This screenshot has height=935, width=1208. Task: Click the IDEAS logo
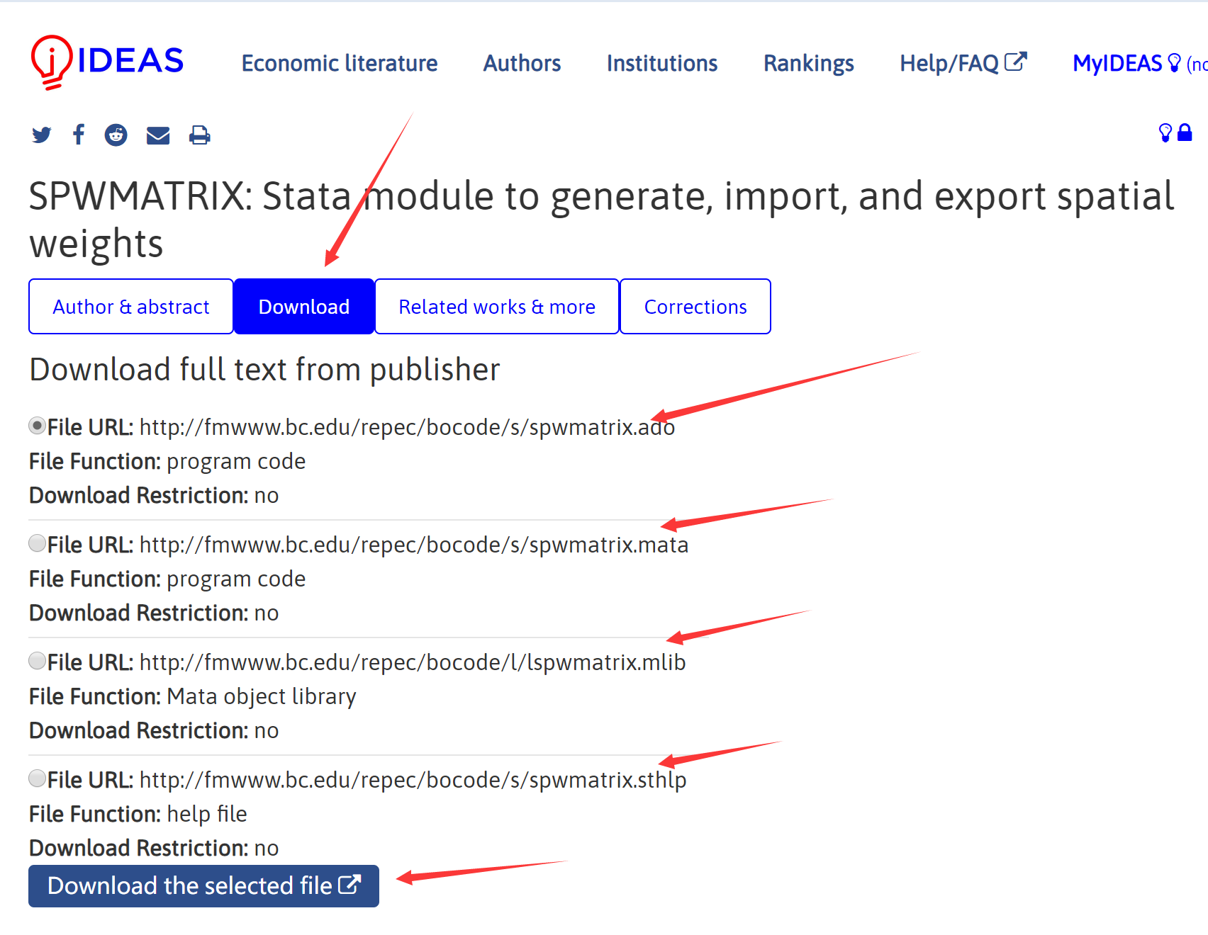coord(107,62)
